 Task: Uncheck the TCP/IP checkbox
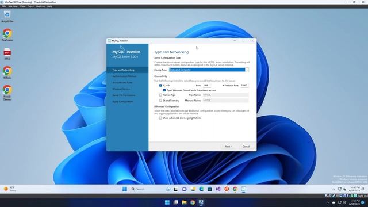click(x=160, y=86)
